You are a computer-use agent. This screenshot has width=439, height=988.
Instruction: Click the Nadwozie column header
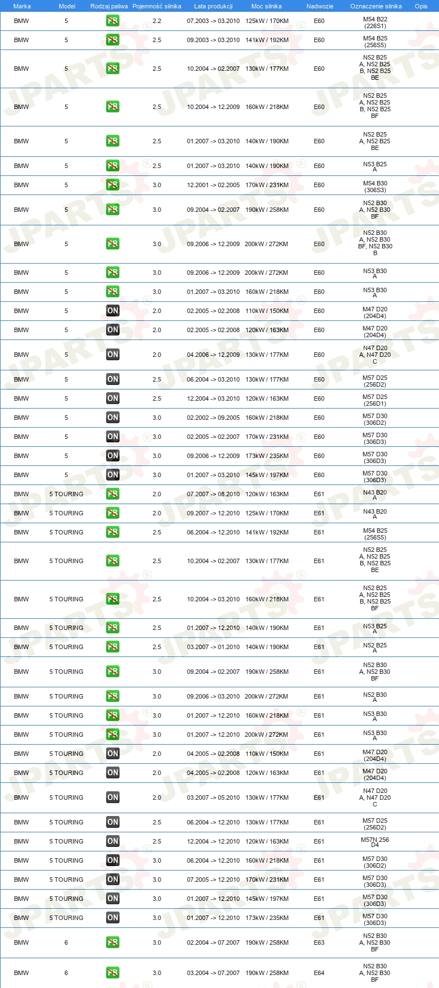[320, 6]
